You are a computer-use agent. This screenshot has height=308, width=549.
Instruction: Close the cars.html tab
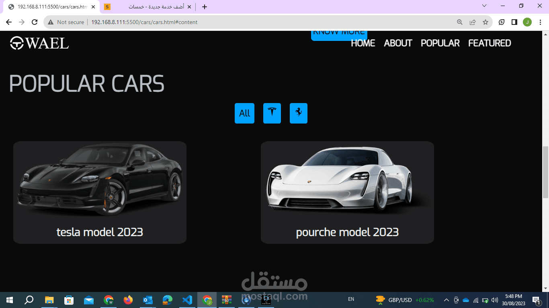[x=93, y=7]
